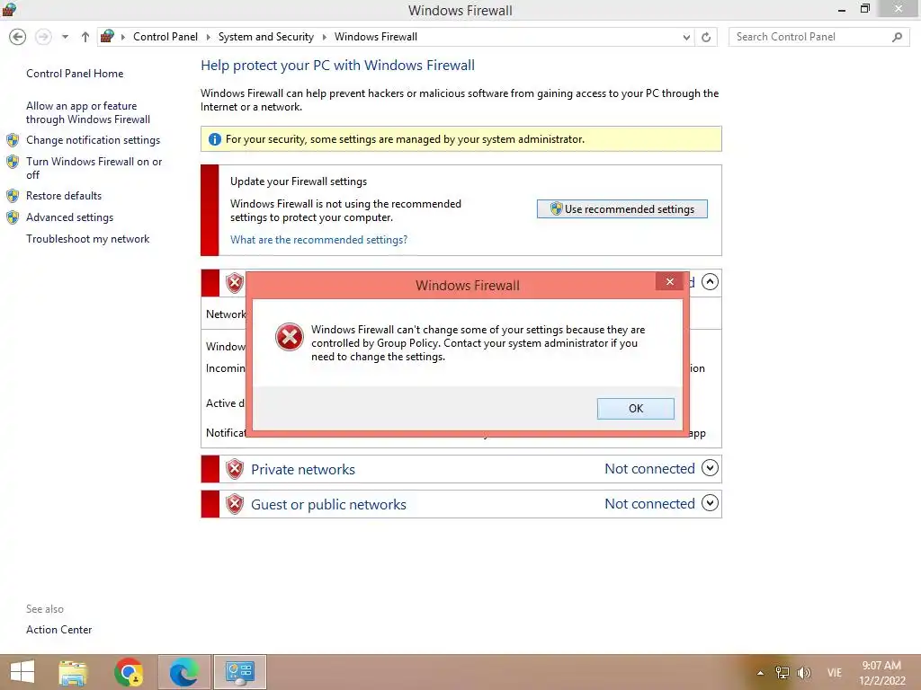The image size is (921, 690).
Task: Select Control Panel taskbar button
Action: tap(239, 672)
